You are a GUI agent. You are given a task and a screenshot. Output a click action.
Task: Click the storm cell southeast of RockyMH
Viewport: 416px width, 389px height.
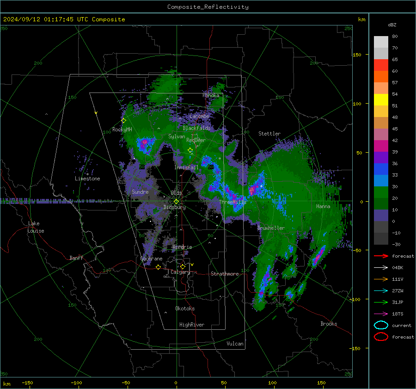[x=145, y=145]
